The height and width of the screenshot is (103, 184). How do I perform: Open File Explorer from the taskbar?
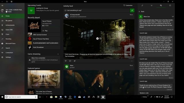[x=56, y=97]
